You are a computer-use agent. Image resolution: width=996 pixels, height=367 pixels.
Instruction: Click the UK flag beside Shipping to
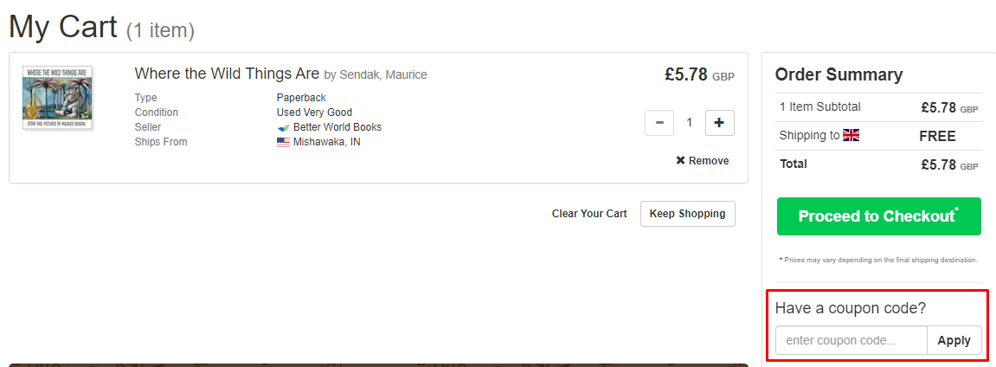point(851,135)
